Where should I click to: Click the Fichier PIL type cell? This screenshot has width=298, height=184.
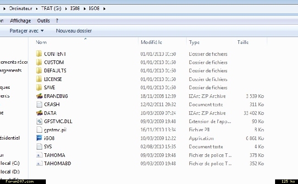[199, 130]
